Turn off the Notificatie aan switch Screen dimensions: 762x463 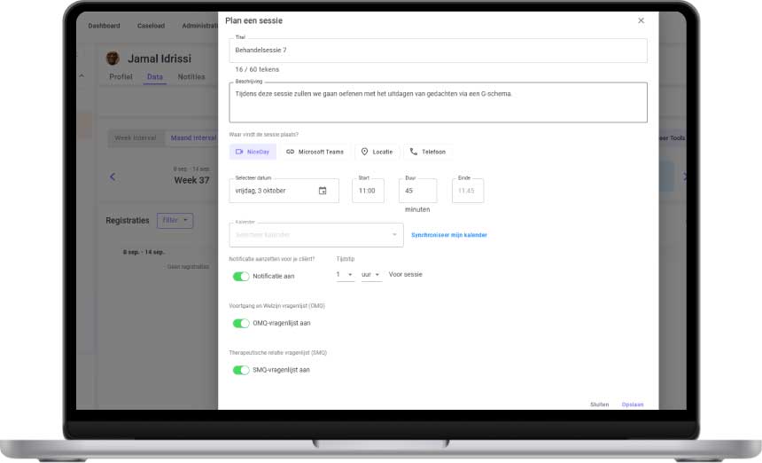(240, 276)
